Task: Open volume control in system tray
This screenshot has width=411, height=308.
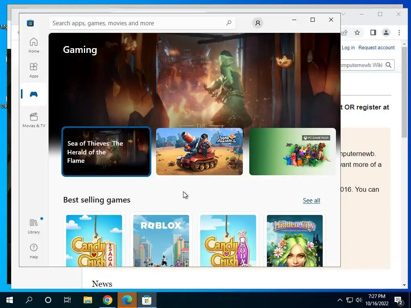Action: click(x=359, y=300)
